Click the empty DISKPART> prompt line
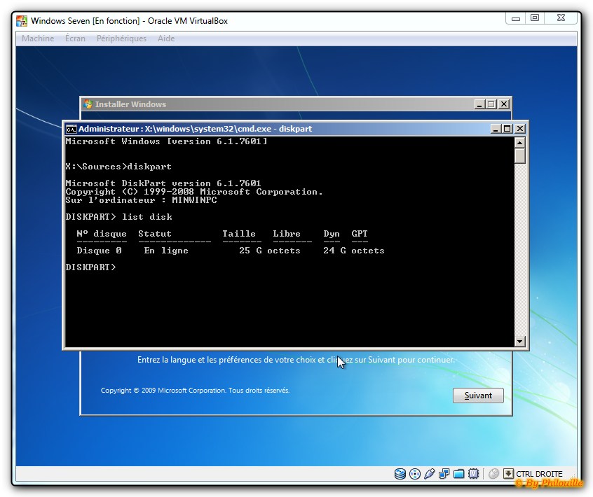This screenshot has height=497, width=593. [x=91, y=267]
